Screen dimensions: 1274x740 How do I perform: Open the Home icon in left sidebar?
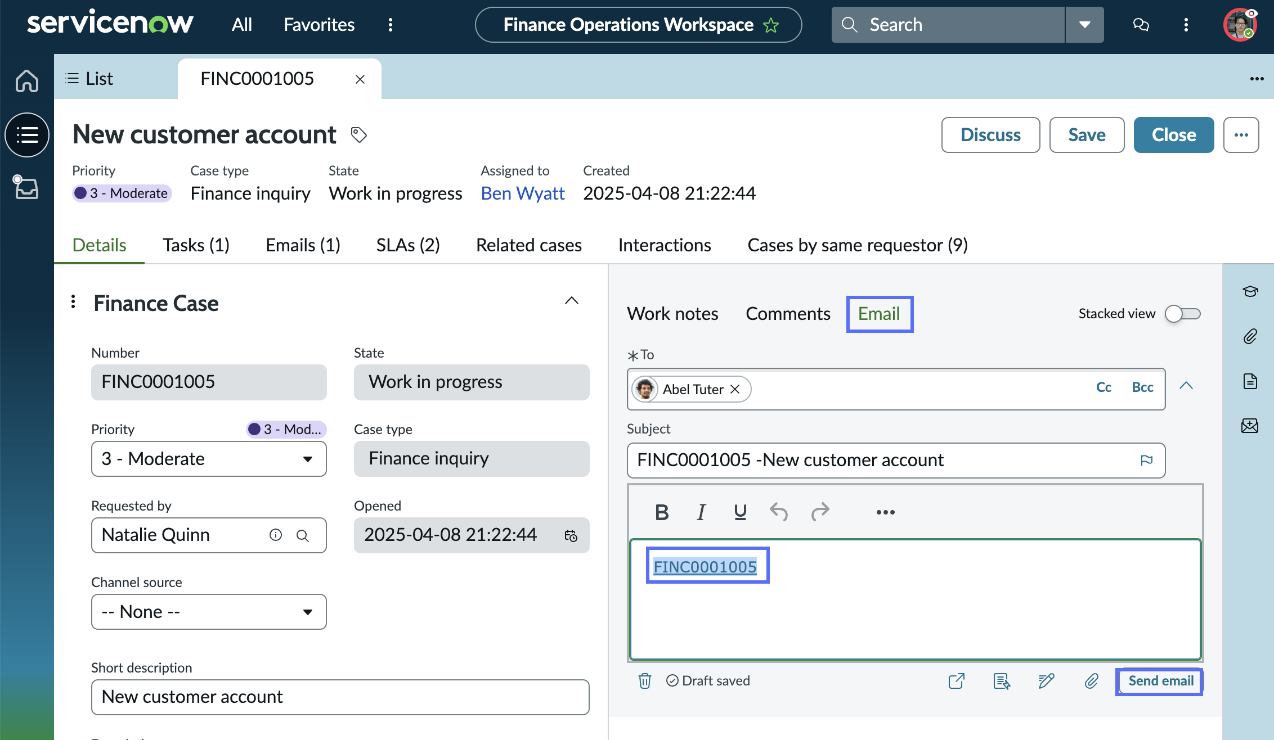click(x=27, y=80)
